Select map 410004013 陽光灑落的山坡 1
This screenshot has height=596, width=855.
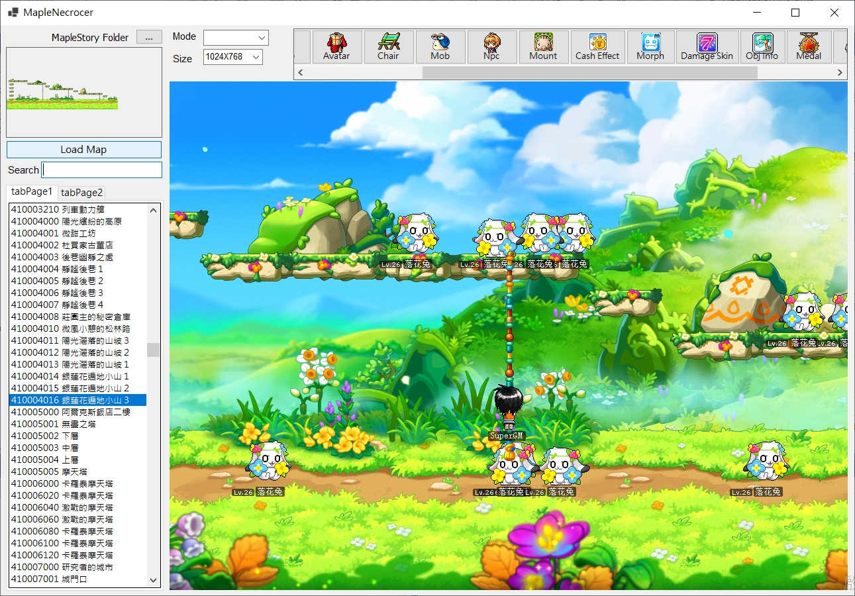pos(77,364)
